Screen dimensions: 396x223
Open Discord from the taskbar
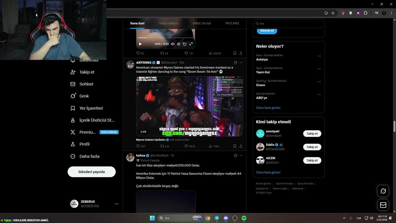click(x=226, y=218)
